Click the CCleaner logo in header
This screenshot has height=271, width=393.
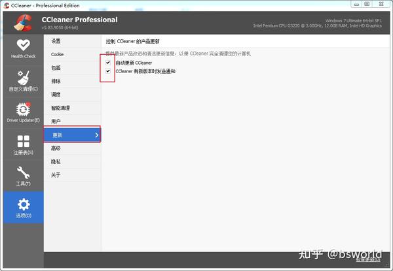coord(23,23)
